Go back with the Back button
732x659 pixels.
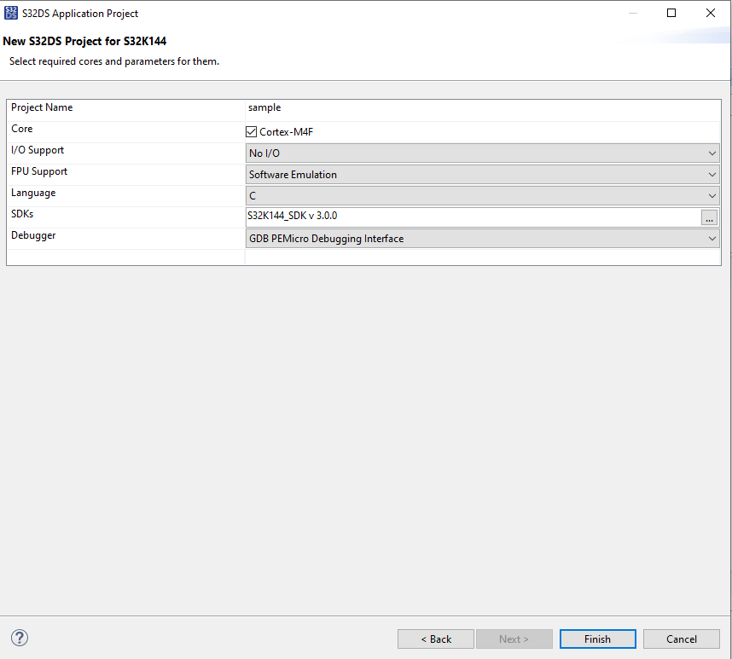pos(436,639)
